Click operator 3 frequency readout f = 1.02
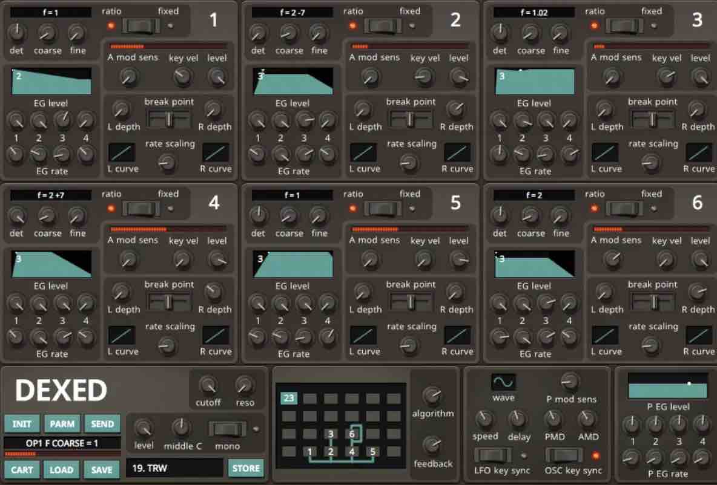Image resolution: width=717 pixels, height=485 pixels. click(x=534, y=12)
